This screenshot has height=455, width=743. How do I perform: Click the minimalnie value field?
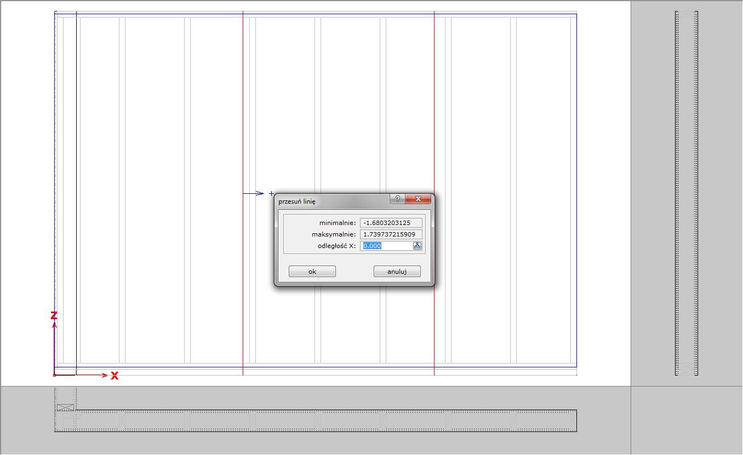(x=391, y=223)
